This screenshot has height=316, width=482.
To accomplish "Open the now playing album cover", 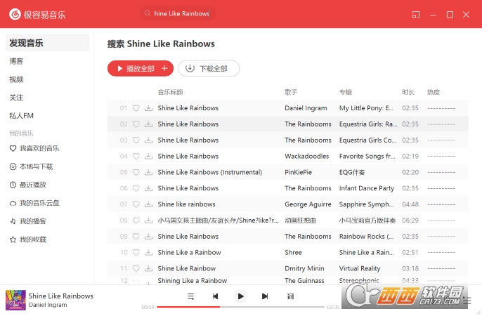I will (x=15, y=300).
